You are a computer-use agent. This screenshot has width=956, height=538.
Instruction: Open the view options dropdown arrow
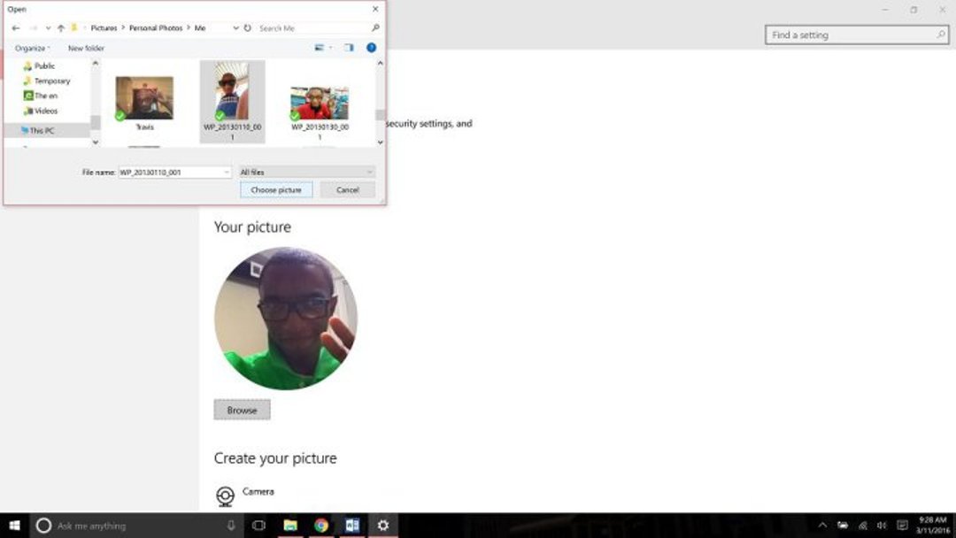pos(331,48)
